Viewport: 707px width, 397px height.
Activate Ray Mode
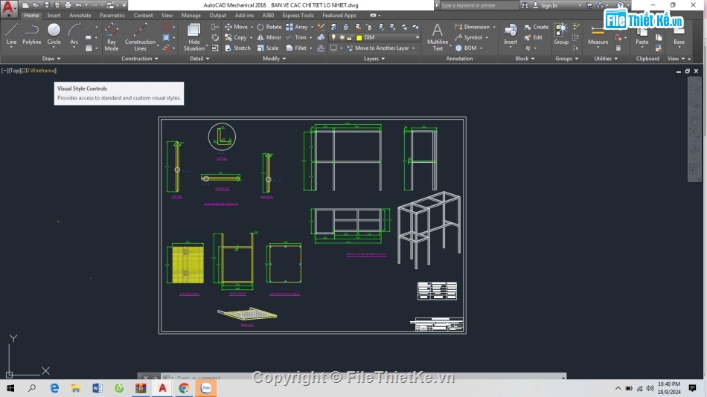tap(112, 37)
